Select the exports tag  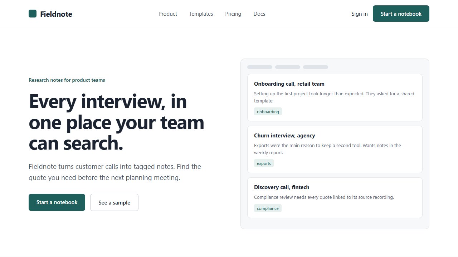[x=264, y=163]
